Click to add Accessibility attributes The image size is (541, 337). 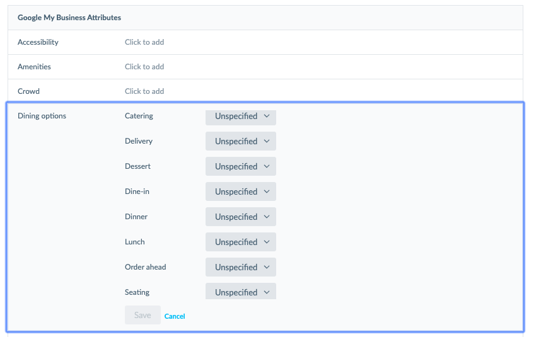144,42
